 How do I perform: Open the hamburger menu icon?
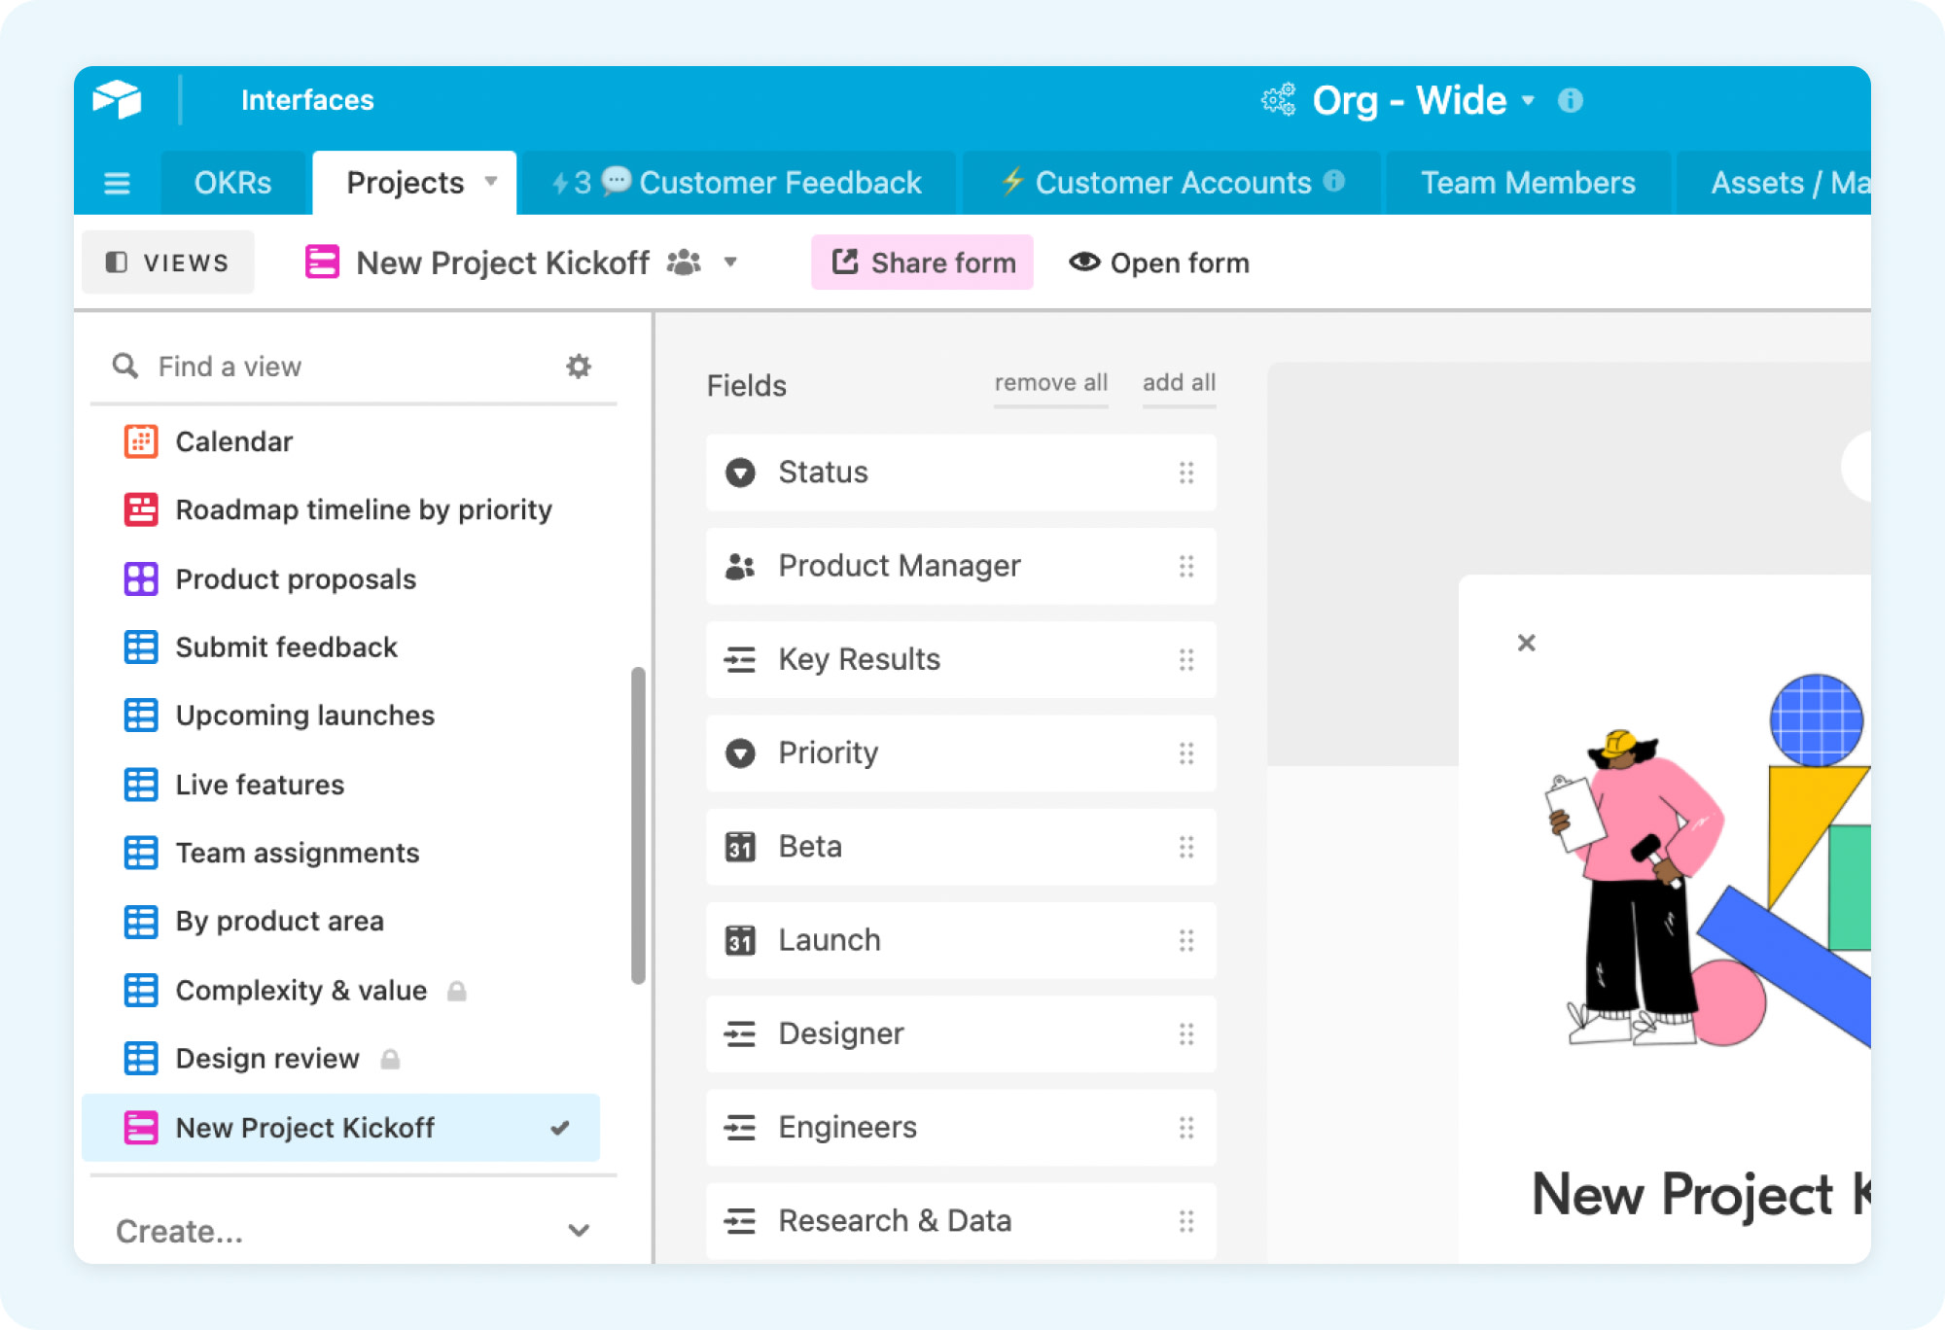click(x=117, y=183)
